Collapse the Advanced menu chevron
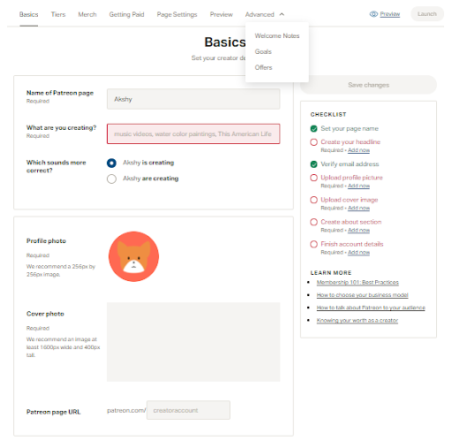452x441 pixels. click(282, 14)
